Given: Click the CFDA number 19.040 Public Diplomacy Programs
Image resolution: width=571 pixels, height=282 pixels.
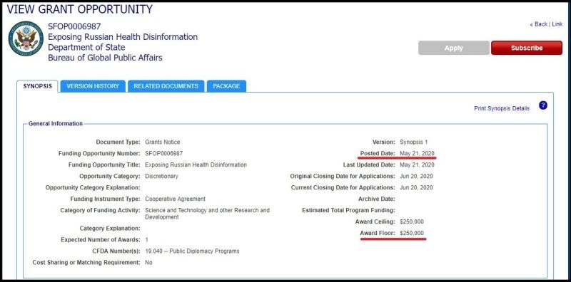Looking at the screenshot, I should 192,251.
